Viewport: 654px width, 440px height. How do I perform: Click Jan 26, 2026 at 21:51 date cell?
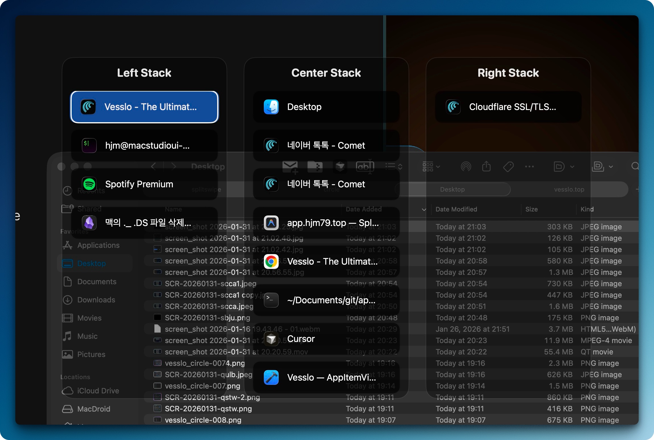point(473,329)
